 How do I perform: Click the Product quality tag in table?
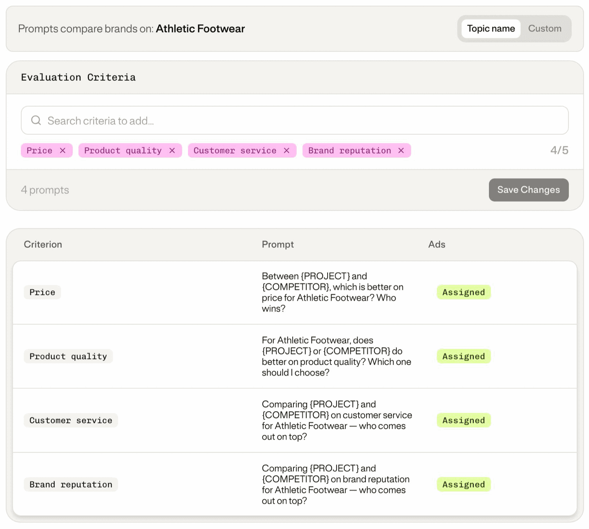[68, 356]
